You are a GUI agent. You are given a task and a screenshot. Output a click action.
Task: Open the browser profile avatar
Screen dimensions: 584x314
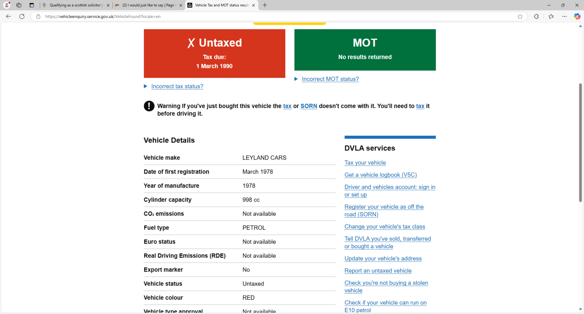tap(7, 5)
